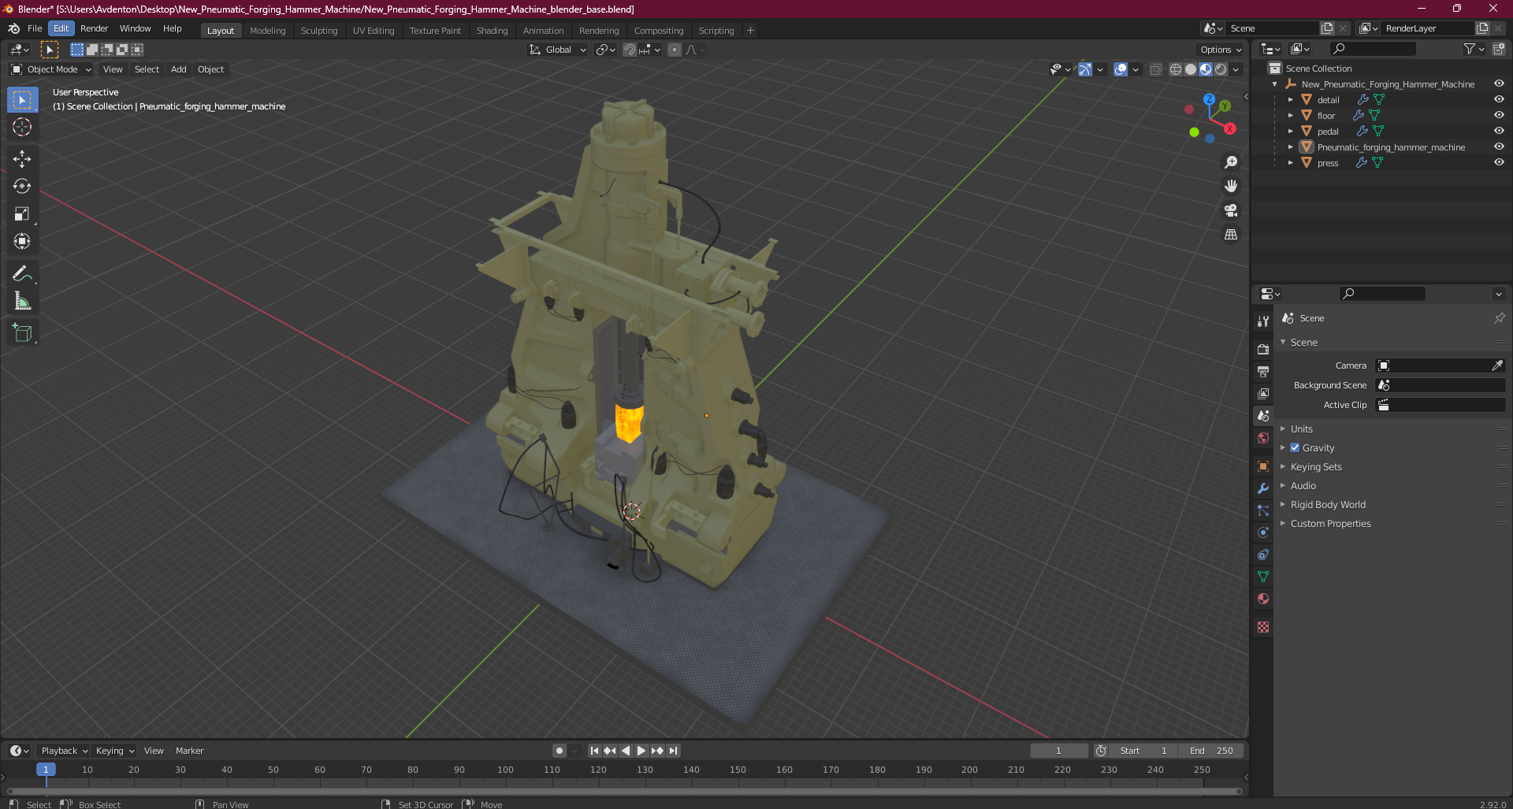Expand the Audio panel
The width and height of the screenshot is (1513, 809).
click(x=1303, y=486)
